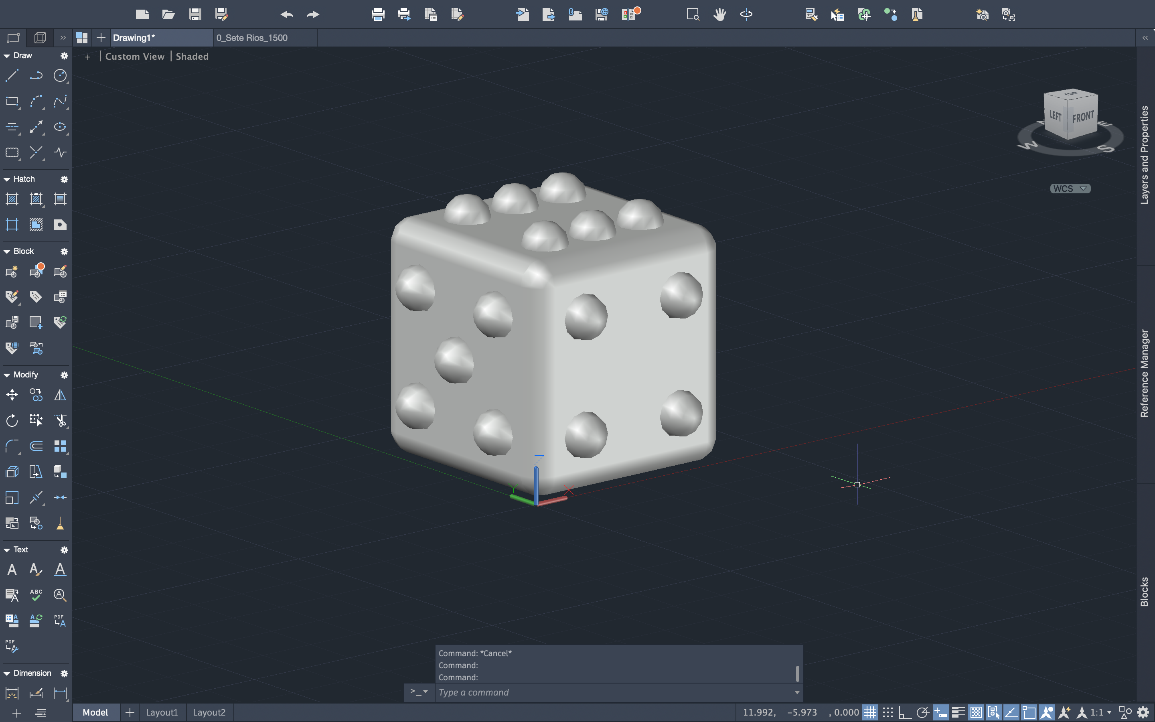Screen dimensions: 1155x722
Task: Select the Multiline Text tool
Action: 12,570
